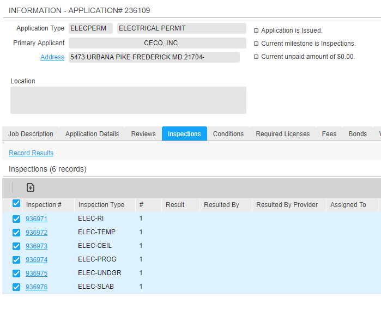Click the 'Application is Issued.' status text

pos(292,31)
